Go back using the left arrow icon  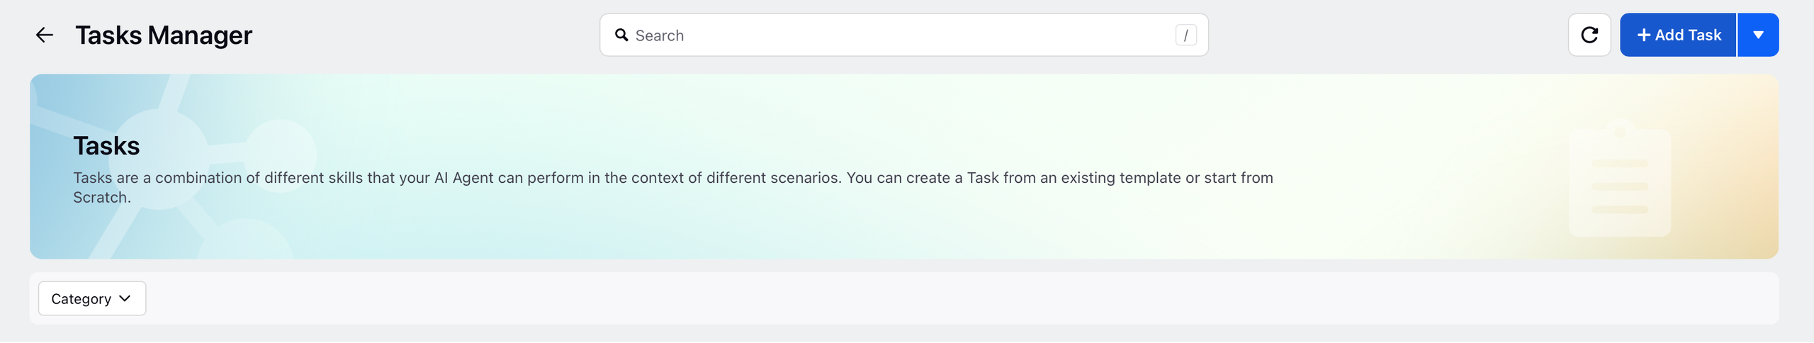(x=45, y=35)
